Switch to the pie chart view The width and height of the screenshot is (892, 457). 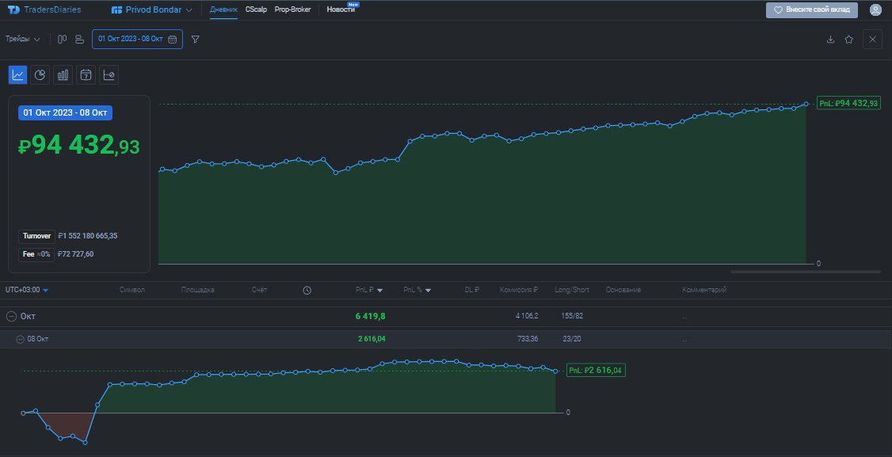pyautogui.click(x=40, y=74)
